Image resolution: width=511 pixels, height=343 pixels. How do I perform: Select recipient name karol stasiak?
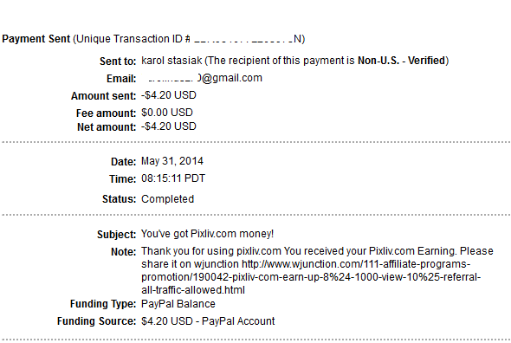tap(171, 61)
